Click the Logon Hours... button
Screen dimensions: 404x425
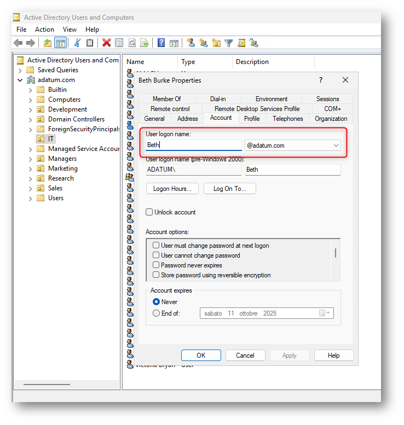[x=172, y=189]
